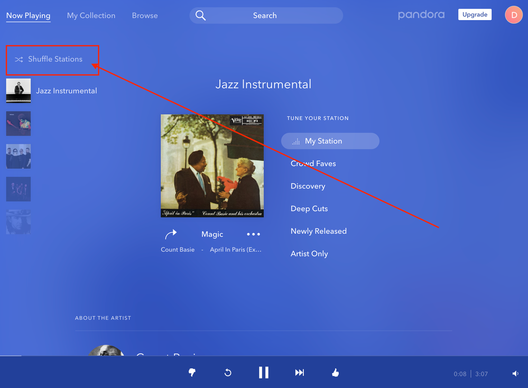
Task: Mute using the volume speaker icon
Action: [x=515, y=374]
